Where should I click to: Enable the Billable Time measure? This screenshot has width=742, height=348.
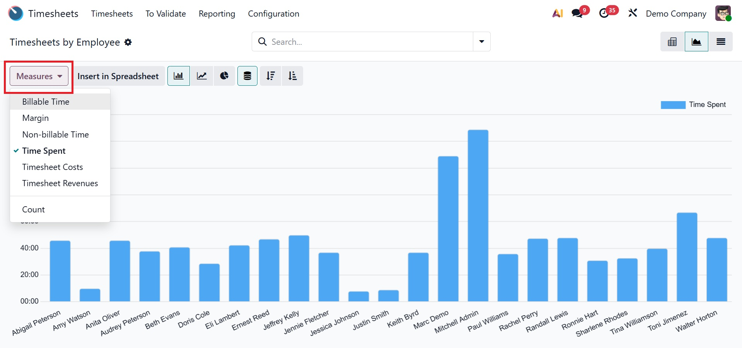(46, 102)
